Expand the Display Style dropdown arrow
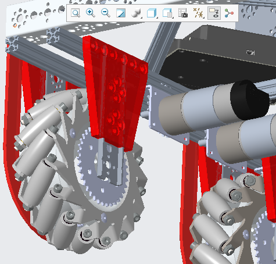 click(x=141, y=17)
